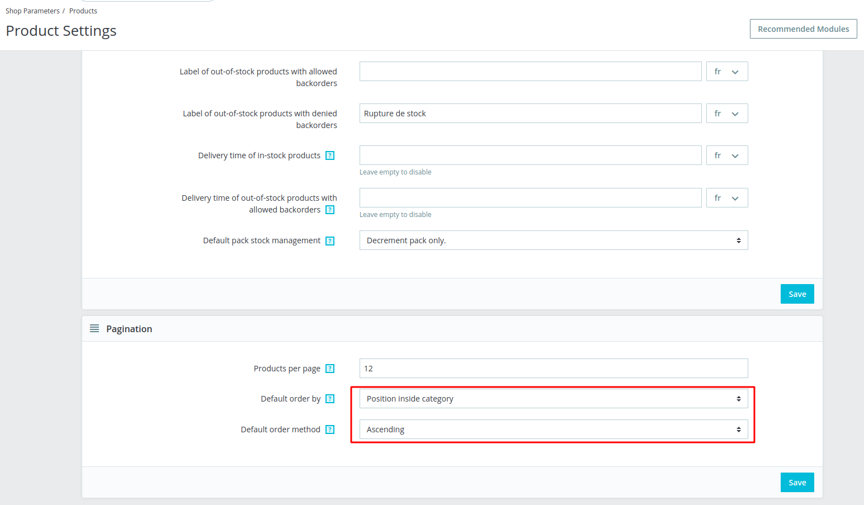The width and height of the screenshot is (864, 505).
Task: Click the Product Settings page title
Action: point(62,31)
